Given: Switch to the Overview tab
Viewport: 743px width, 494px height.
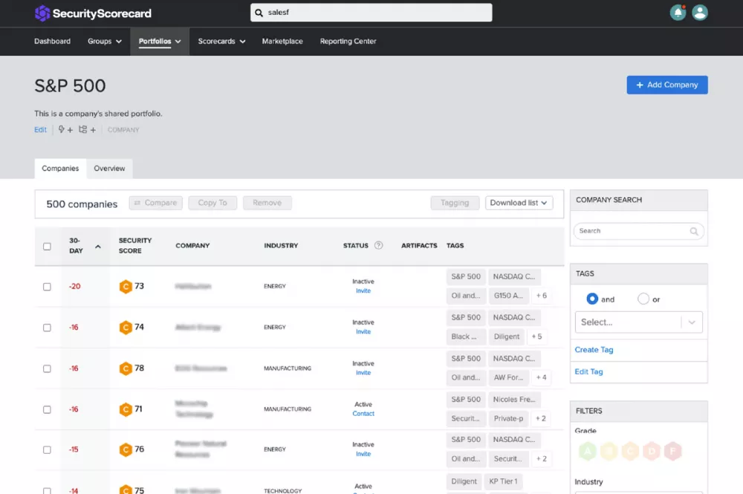Looking at the screenshot, I should pos(109,169).
